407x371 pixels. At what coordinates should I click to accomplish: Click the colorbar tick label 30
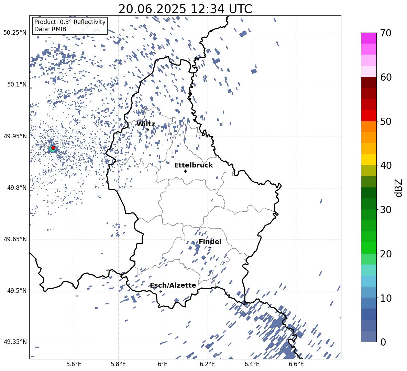tap(386, 209)
